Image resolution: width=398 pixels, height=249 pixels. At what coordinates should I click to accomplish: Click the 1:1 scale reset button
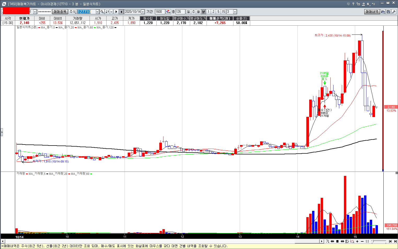367,241
